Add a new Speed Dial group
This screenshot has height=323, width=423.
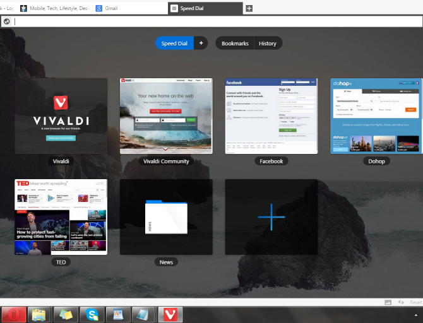coord(201,44)
